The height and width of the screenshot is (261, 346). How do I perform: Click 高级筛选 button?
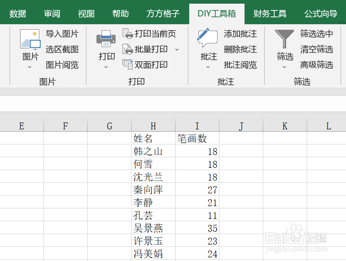(317, 65)
